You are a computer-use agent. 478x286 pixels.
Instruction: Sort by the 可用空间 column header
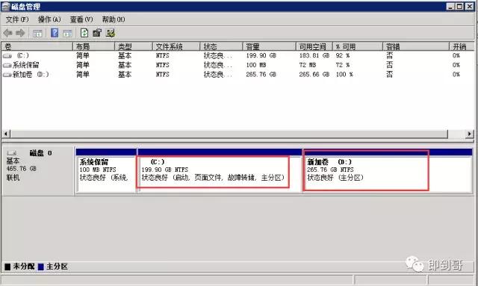314,46
